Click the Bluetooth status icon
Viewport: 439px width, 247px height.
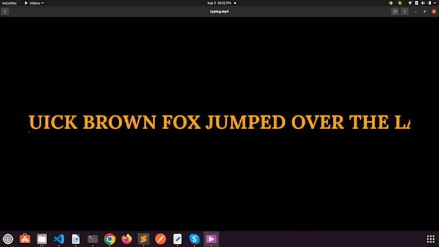(416, 3)
